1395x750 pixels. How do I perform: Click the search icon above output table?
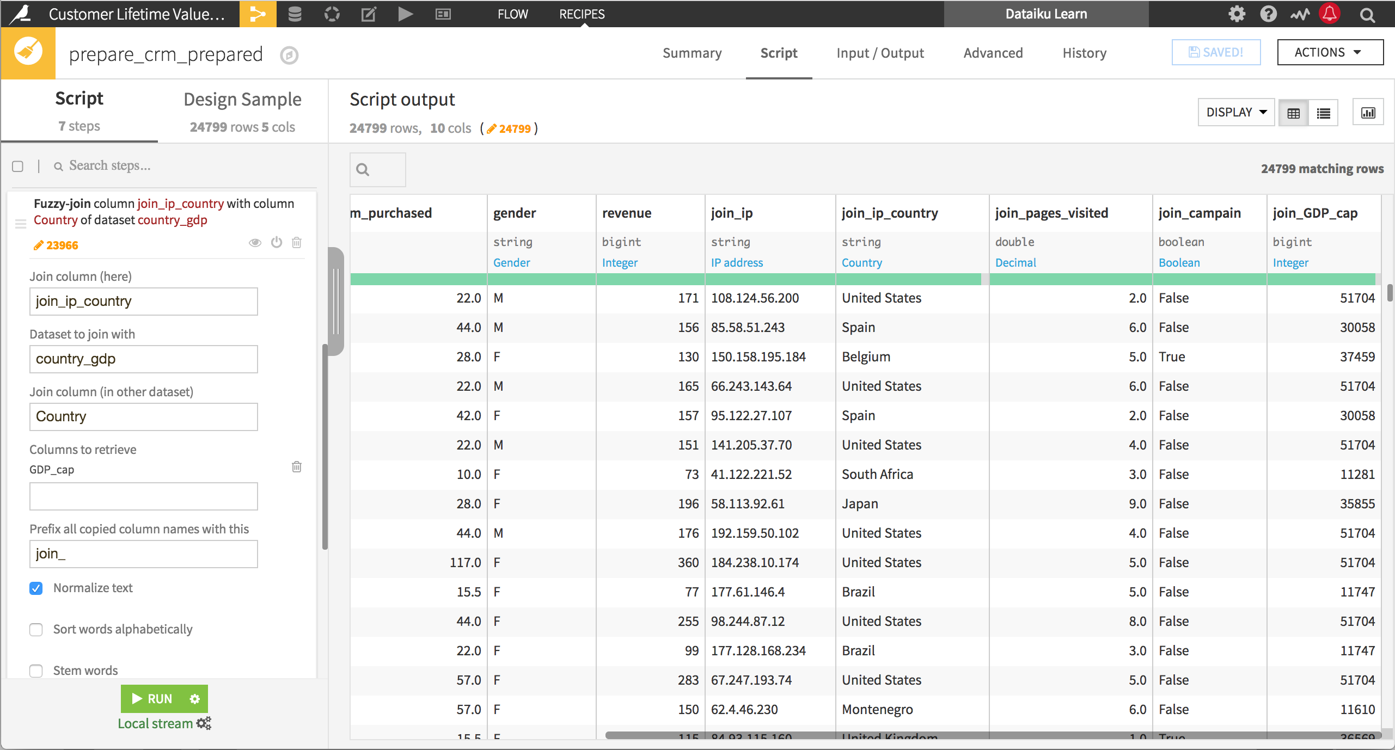[x=363, y=170]
